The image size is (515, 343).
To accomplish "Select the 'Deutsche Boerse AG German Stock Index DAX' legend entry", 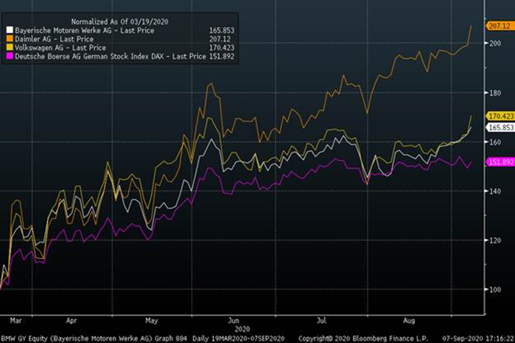I will (110, 56).
